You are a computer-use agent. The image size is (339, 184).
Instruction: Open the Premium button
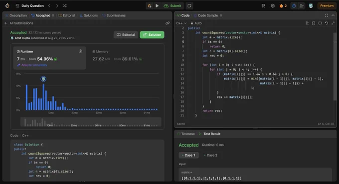(x=327, y=6)
